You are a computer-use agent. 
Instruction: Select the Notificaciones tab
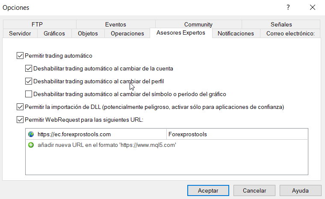[x=236, y=33]
